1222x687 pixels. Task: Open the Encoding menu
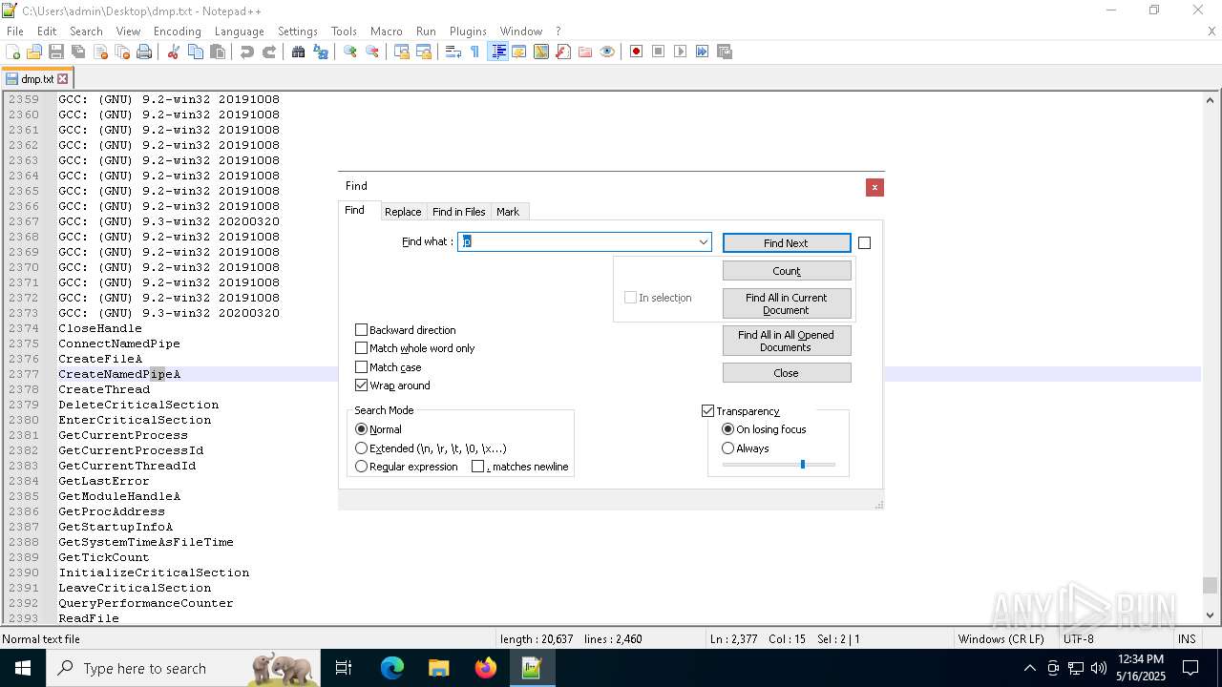pyautogui.click(x=177, y=31)
